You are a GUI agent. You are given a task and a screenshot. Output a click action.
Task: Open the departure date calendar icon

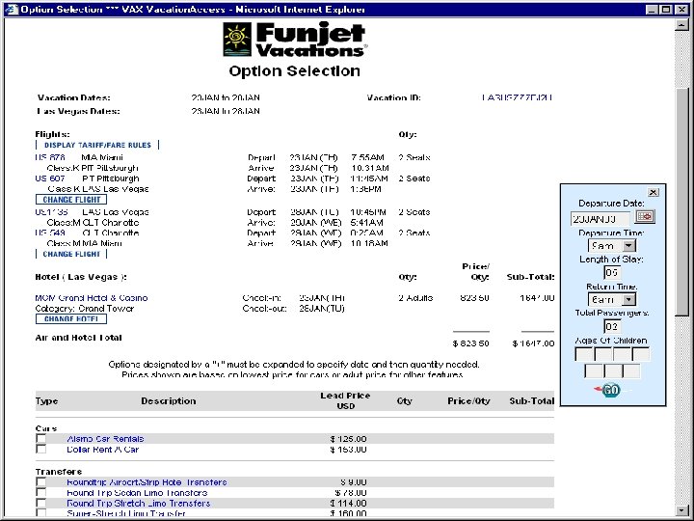pyautogui.click(x=645, y=217)
